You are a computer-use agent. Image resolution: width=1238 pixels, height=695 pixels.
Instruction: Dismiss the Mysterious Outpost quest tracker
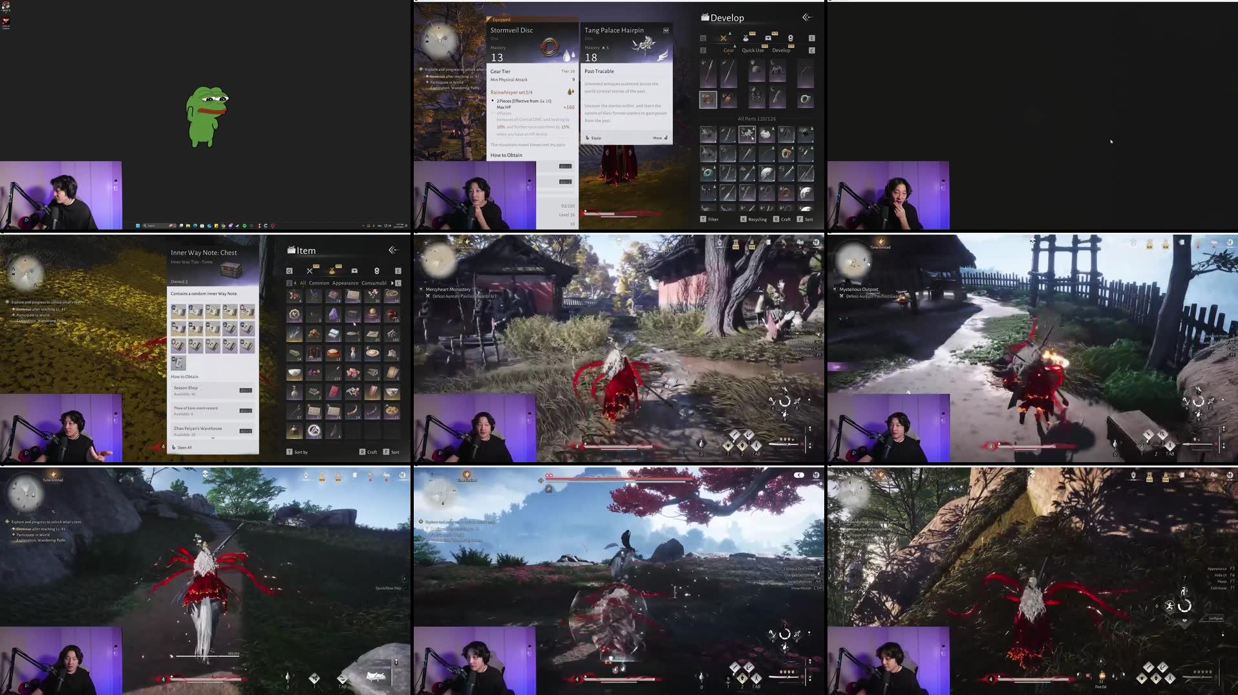click(835, 289)
